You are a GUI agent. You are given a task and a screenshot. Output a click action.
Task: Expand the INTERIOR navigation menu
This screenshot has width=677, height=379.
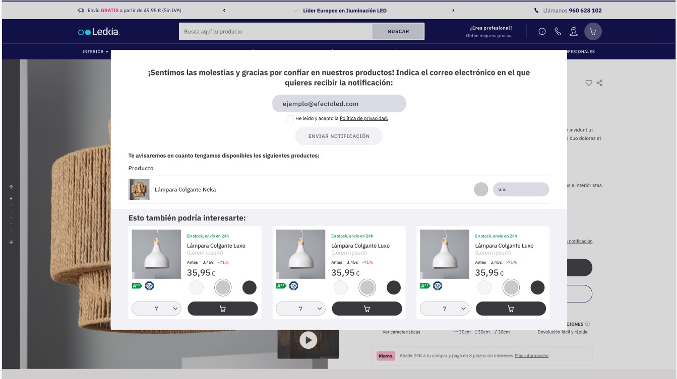95,52
